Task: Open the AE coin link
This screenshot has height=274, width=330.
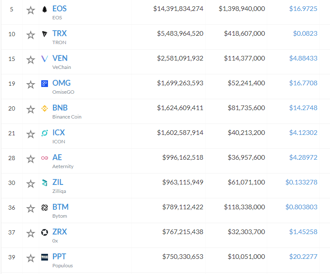Action: click(x=57, y=157)
